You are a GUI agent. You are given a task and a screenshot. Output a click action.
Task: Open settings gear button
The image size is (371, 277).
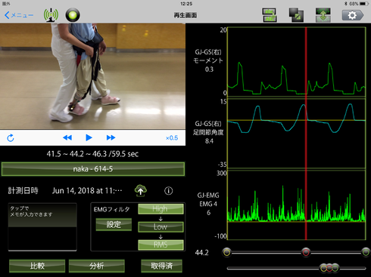coord(353,15)
